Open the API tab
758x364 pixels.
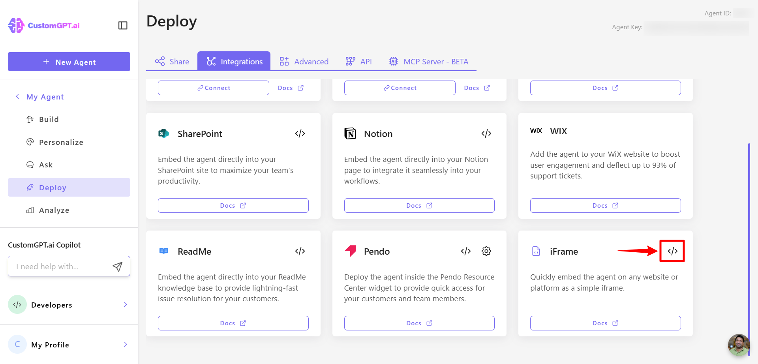(x=358, y=61)
